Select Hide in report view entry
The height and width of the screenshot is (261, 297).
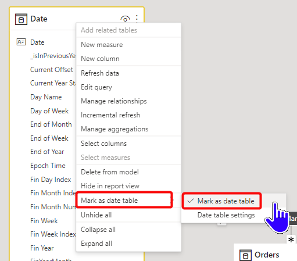pyautogui.click(x=128, y=186)
